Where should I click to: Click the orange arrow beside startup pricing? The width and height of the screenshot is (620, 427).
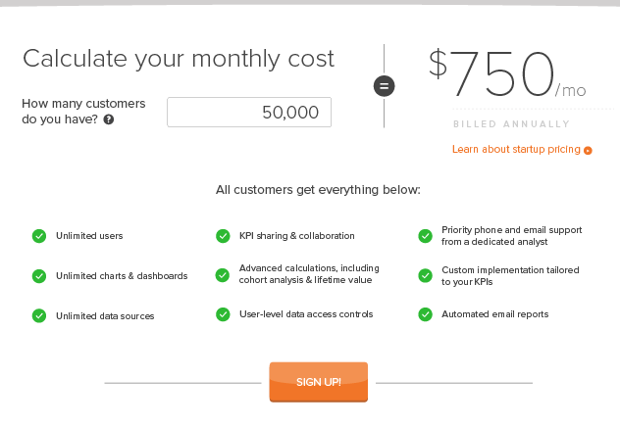tap(589, 151)
